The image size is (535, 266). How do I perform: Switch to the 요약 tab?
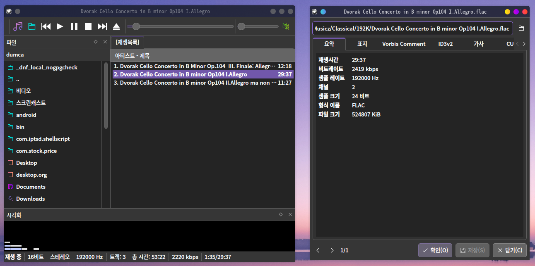tap(329, 43)
